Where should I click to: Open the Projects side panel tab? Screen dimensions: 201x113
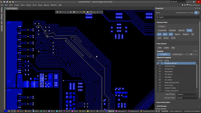pyautogui.click(x=2, y=10)
